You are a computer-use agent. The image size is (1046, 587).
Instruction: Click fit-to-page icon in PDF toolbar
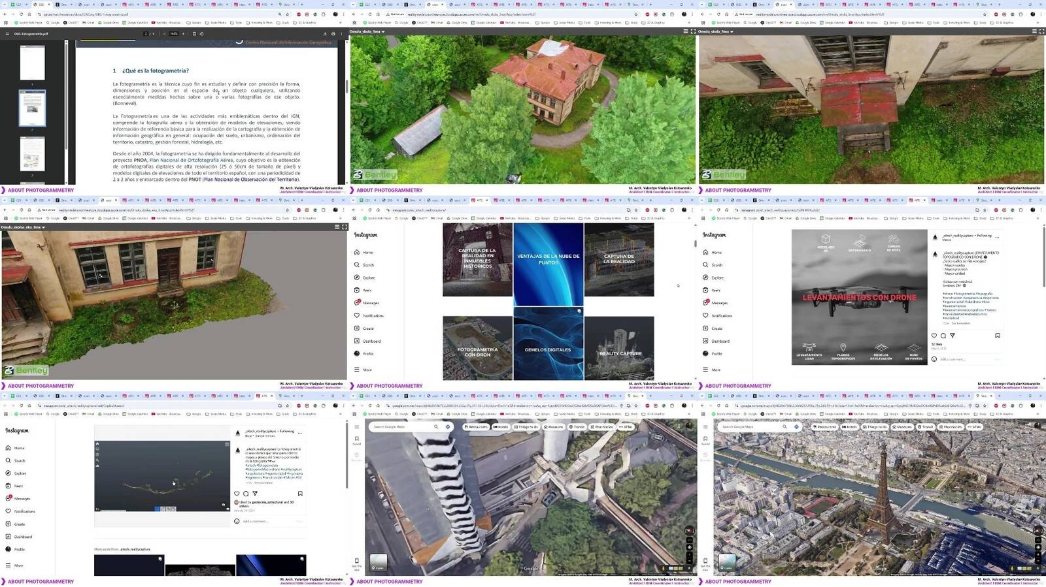coord(194,33)
